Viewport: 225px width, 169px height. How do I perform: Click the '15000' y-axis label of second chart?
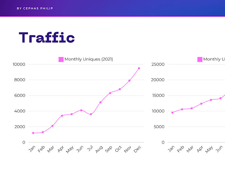point(158,95)
